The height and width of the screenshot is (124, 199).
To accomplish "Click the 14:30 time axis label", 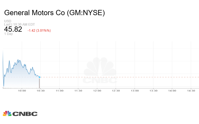I will pyautogui.click(x=191, y=90).
